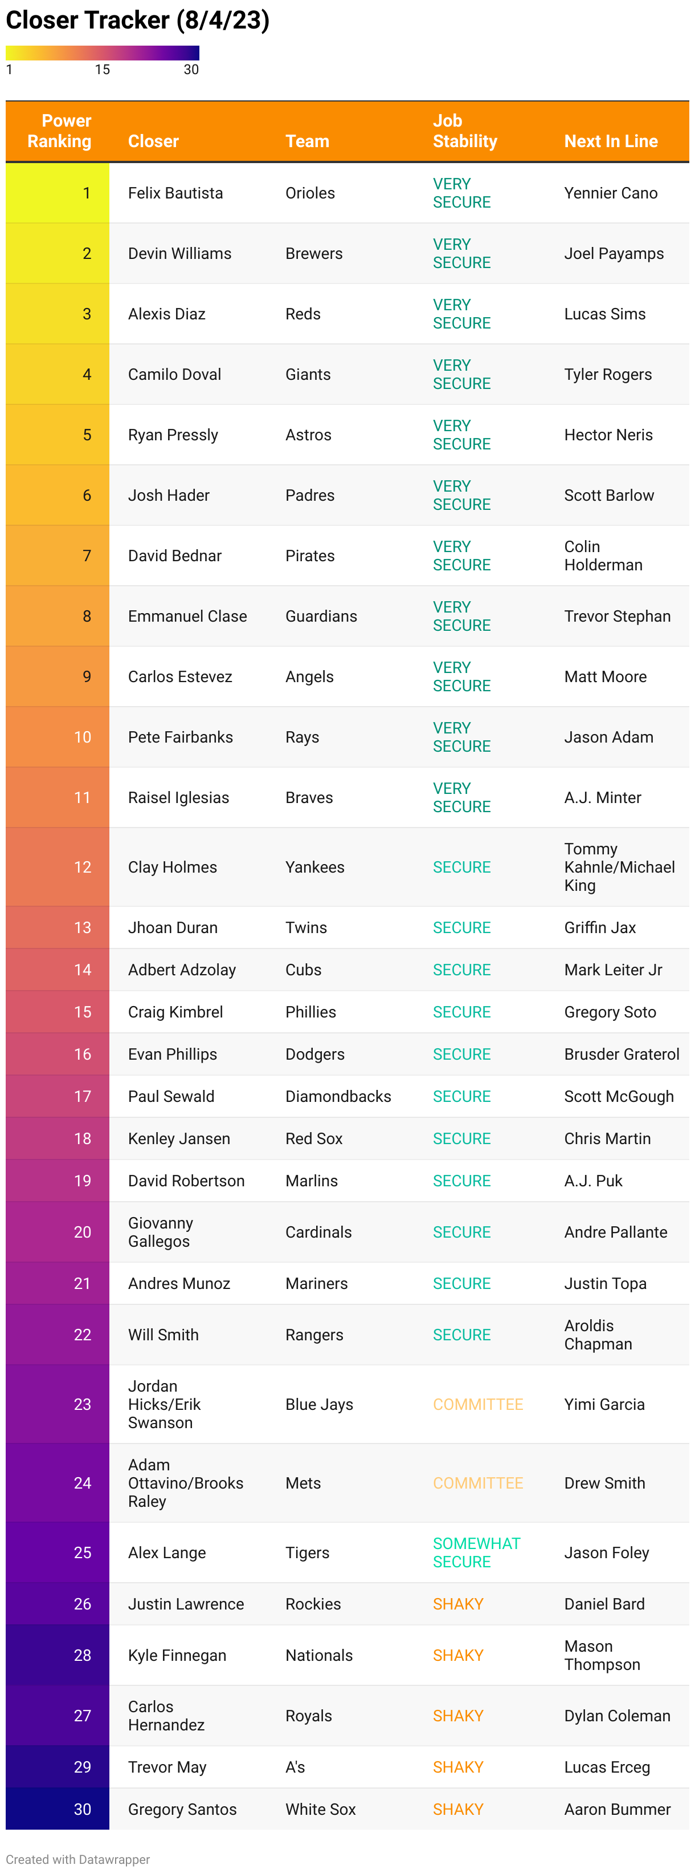This screenshot has width=695, height=1873.
Task: Click the Closer column header
Action: click(153, 141)
